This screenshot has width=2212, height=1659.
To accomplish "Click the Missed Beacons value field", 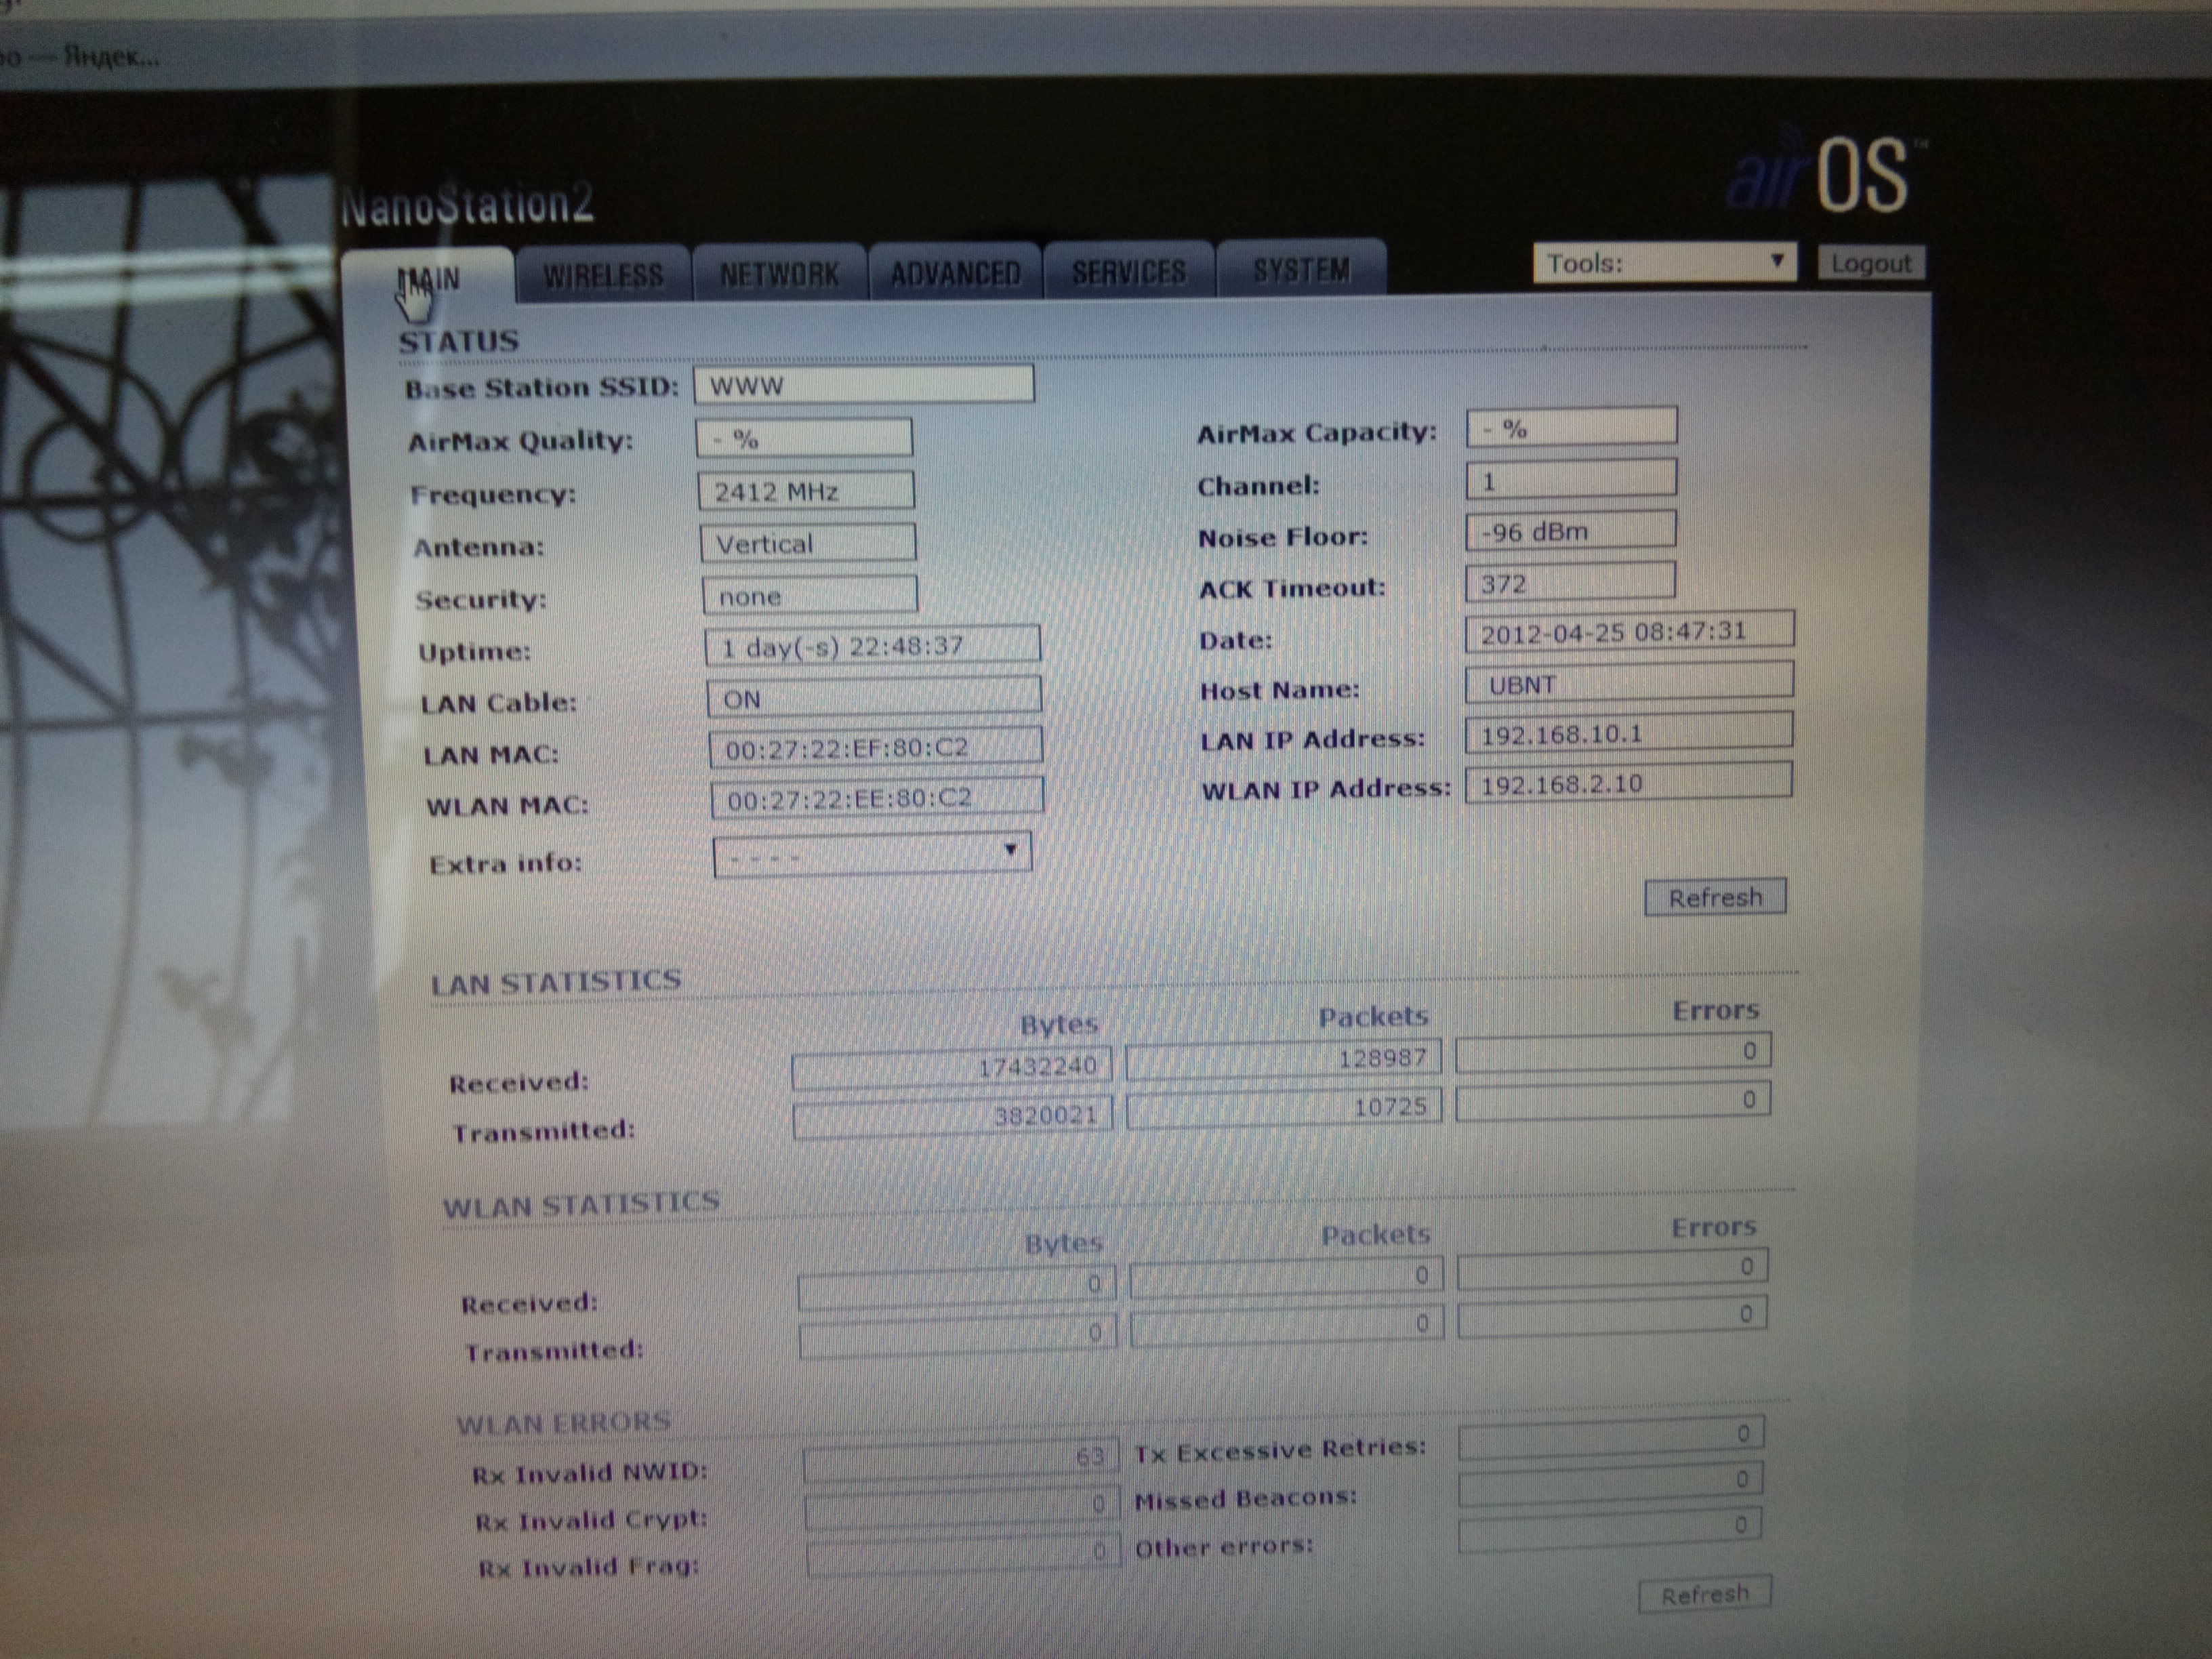I will (1610, 1484).
